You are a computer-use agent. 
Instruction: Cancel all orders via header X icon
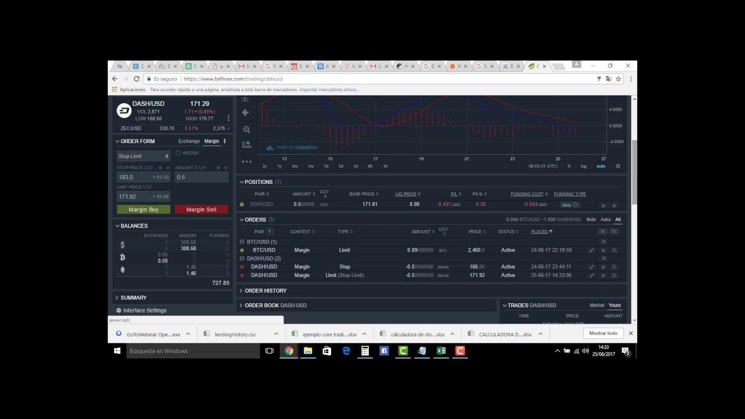[603, 232]
